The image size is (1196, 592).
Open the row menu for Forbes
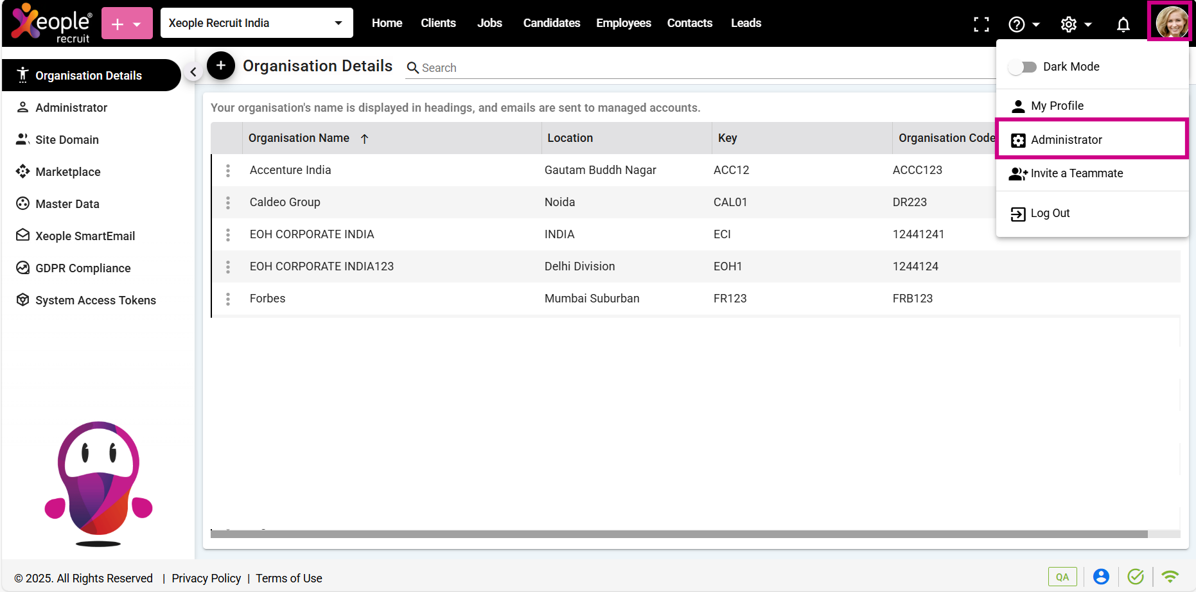pos(228,299)
